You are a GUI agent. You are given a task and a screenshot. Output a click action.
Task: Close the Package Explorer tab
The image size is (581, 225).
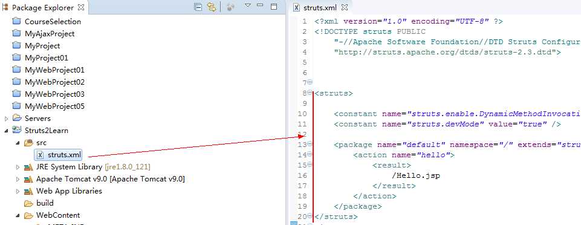click(82, 7)
